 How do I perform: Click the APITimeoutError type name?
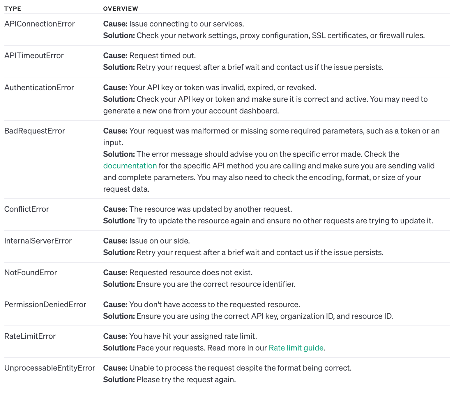click(34, 56)
